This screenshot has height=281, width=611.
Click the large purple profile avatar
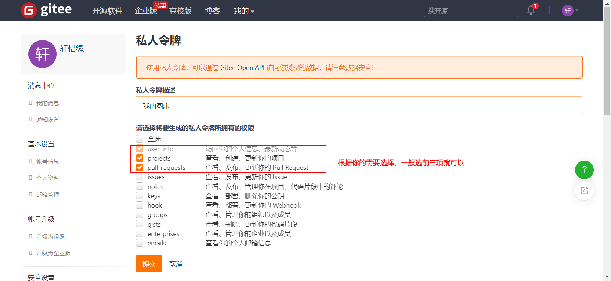(x=42, y=54)
